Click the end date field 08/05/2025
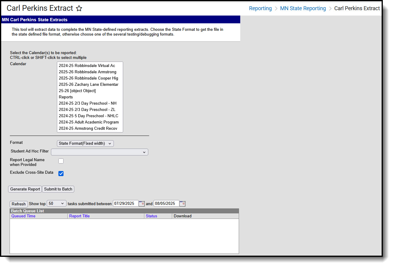The image size is (393, 267). point(167,204)
